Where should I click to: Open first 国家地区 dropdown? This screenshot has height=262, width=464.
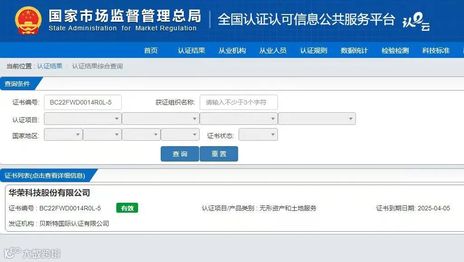(x=63, y=134)
